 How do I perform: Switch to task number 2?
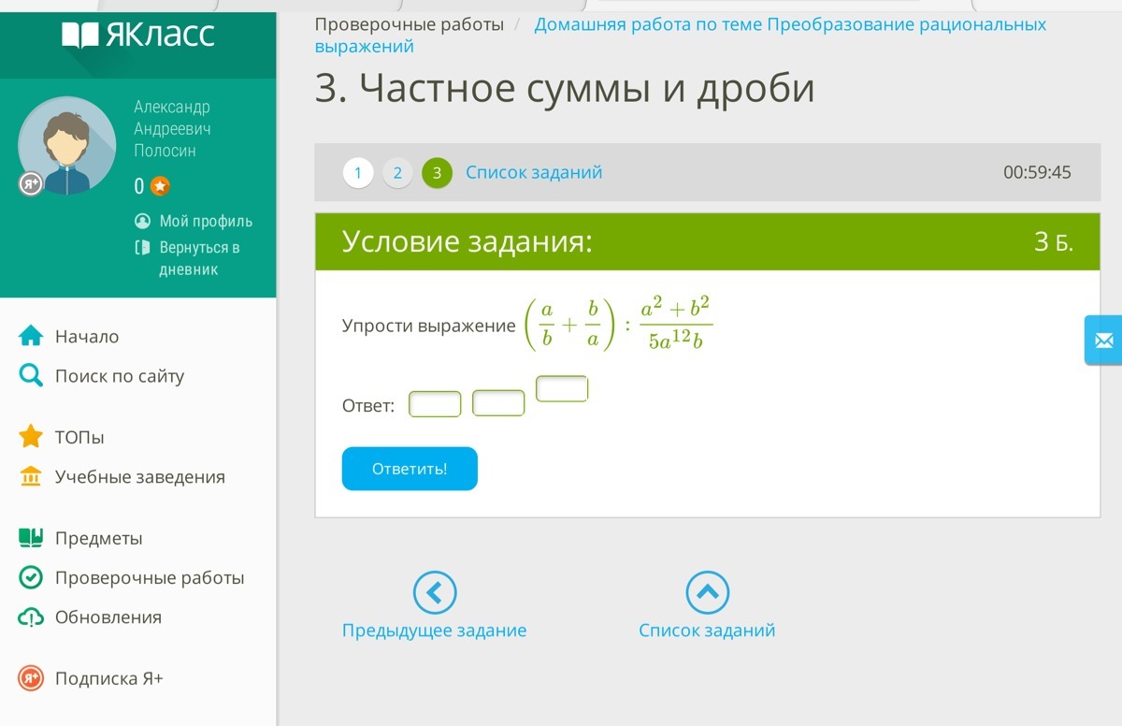[x=397, y=173]
